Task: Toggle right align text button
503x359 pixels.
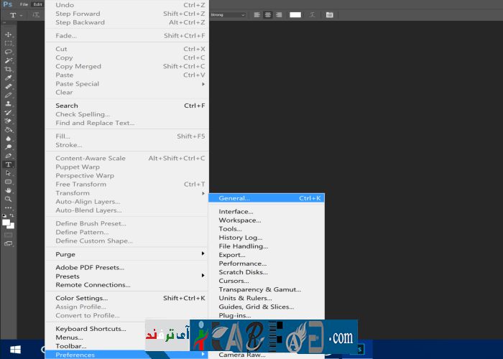Action: coord(279,14)
